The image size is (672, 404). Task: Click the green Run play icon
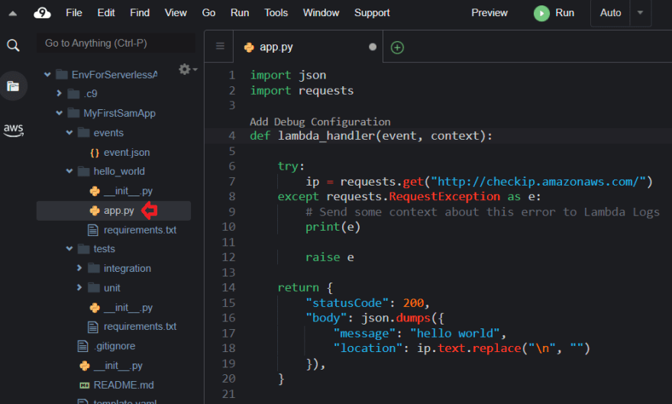541,13
